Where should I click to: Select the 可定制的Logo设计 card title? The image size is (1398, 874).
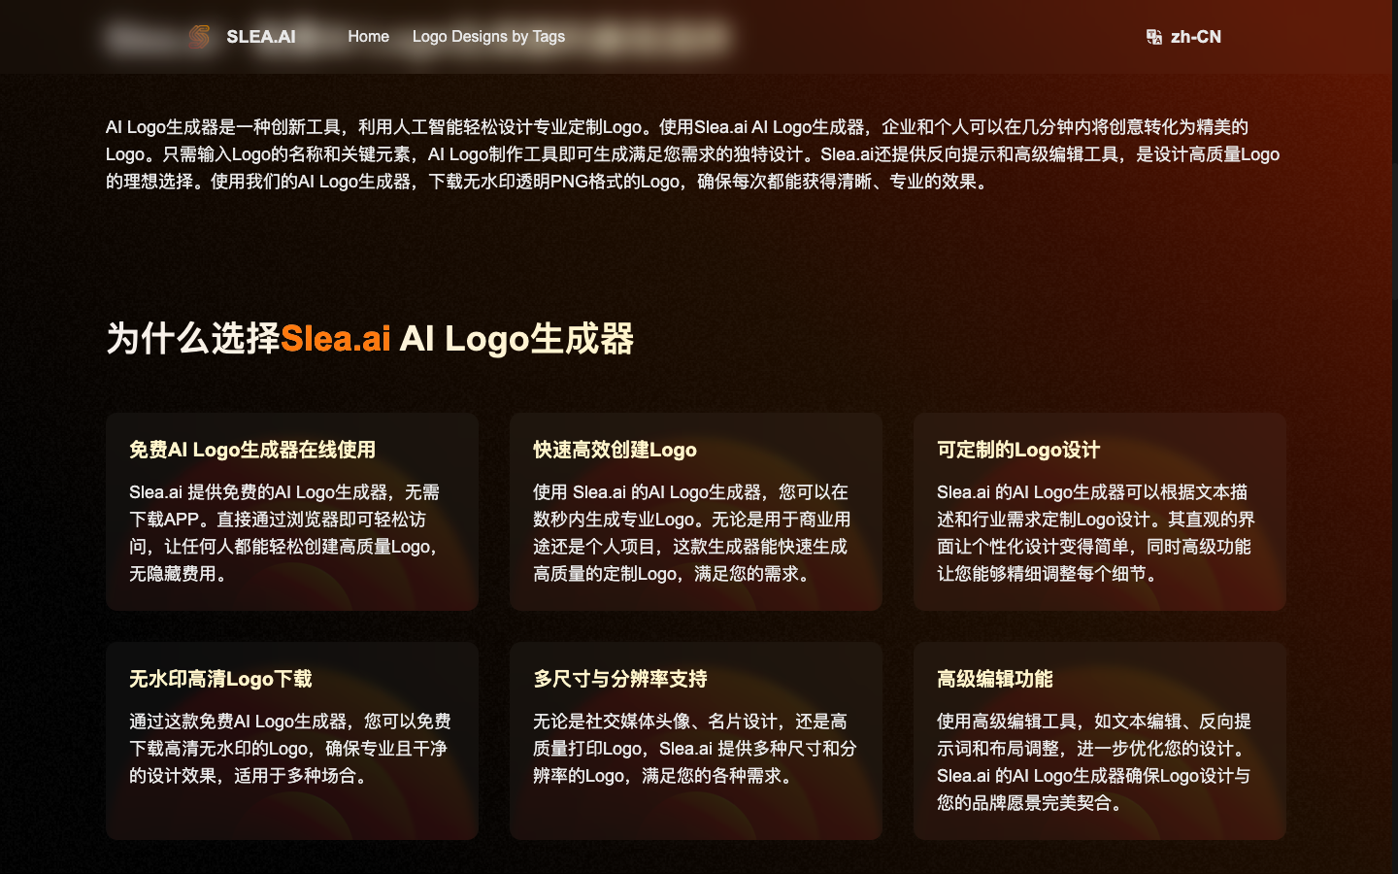pos(1018,450)
